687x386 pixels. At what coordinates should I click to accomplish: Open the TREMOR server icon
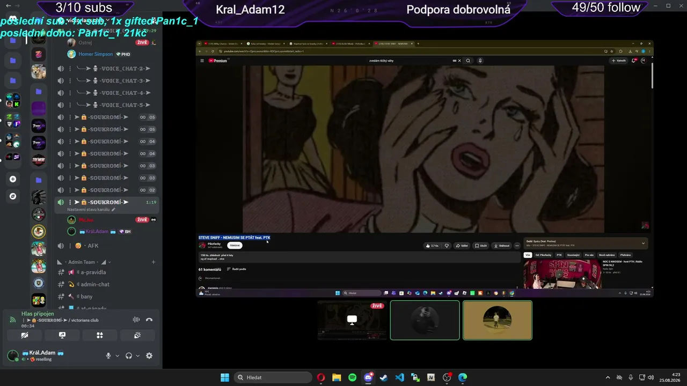point(39,160)
